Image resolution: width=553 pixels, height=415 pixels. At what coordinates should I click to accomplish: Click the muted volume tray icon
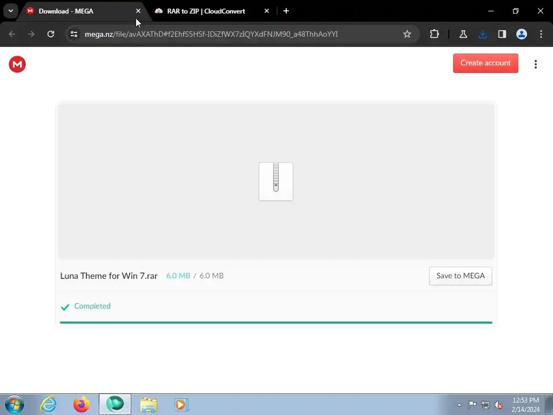[498, 405]
